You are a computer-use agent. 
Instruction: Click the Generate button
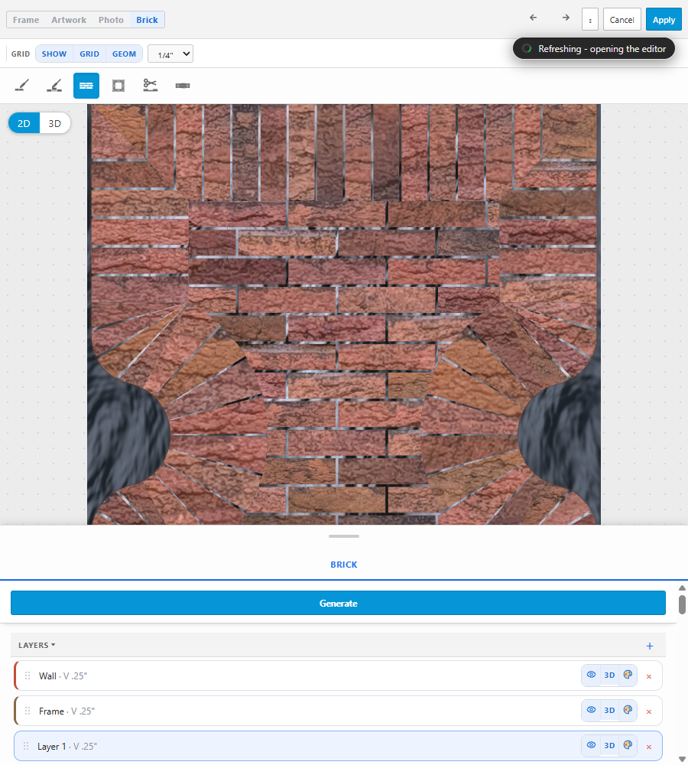pos(338,603)
